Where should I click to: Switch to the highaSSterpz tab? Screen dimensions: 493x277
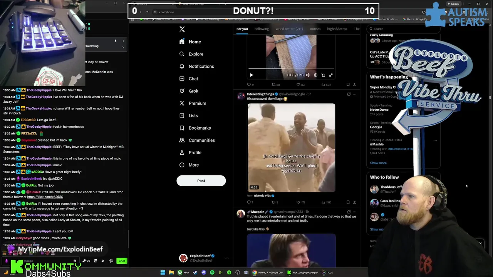pos(337,29)
